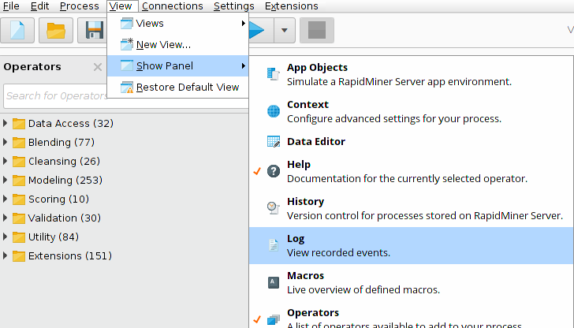Click the open folder toolbar icon
This screenshot has width=574, height=328.
[x=56, y=30]
